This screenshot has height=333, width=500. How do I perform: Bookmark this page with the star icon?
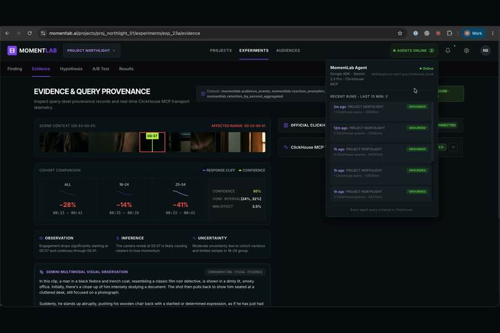click(400, 33)
